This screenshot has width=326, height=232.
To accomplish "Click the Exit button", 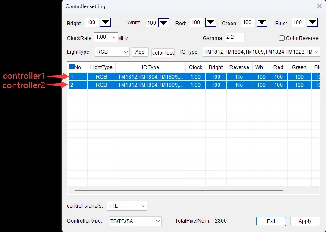I will tap(271, 221).
